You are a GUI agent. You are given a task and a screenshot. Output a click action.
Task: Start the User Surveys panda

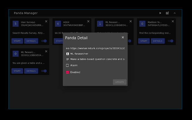pos(17,41)
